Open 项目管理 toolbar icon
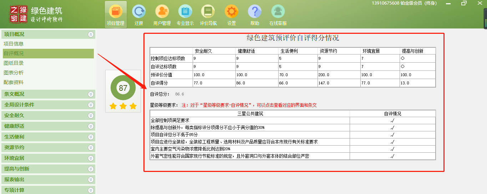This screenshot has height=194, width=487. click(116, 15)
